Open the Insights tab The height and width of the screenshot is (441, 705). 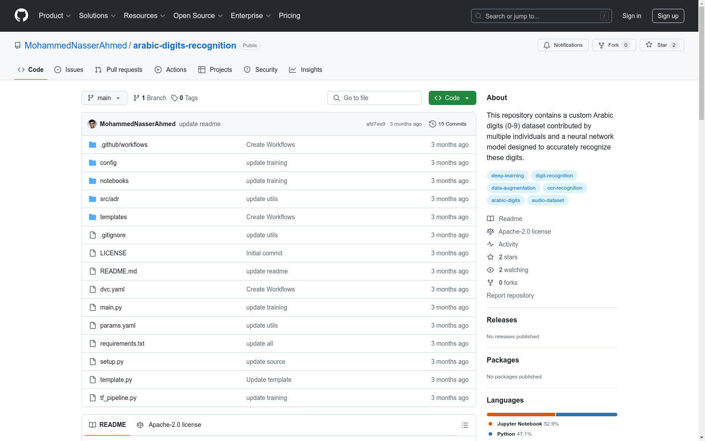point(306,70)
